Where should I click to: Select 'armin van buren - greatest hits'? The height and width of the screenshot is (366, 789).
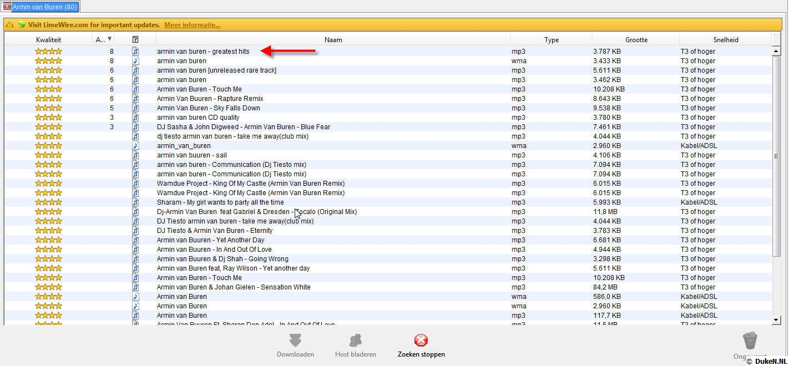coord(203,52)
